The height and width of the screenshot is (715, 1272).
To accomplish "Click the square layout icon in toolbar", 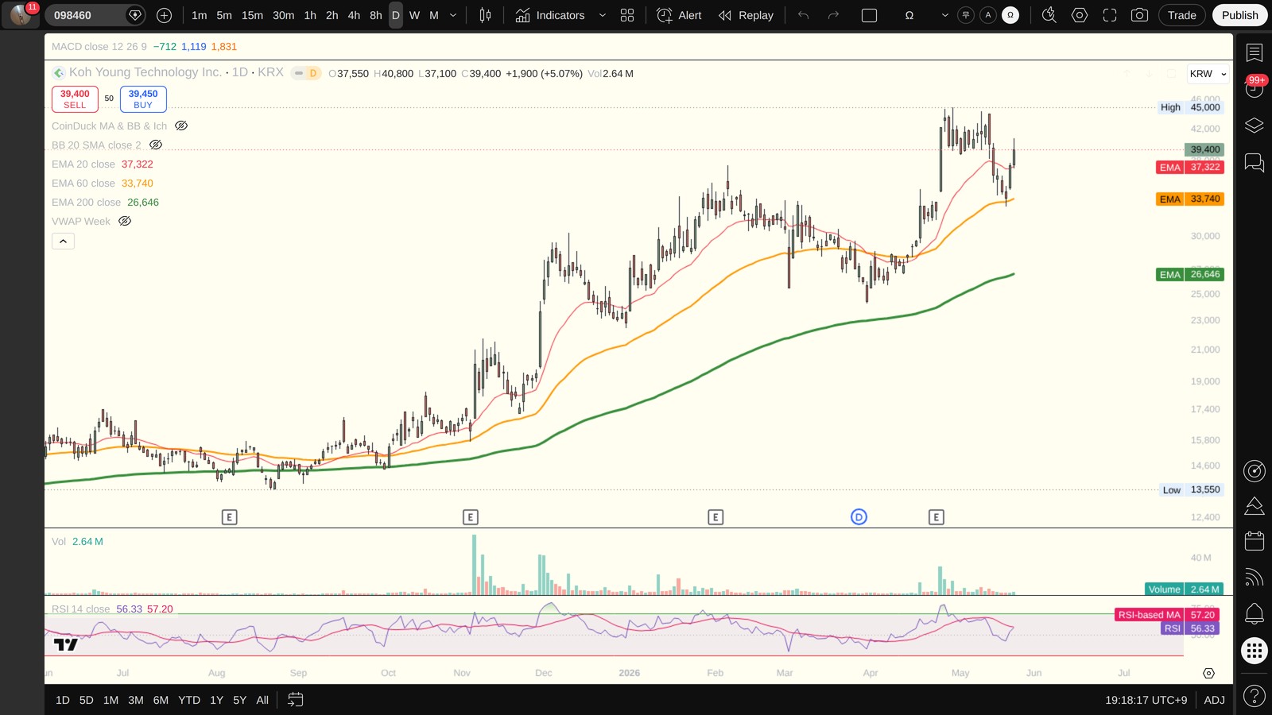I will point(870,15).
